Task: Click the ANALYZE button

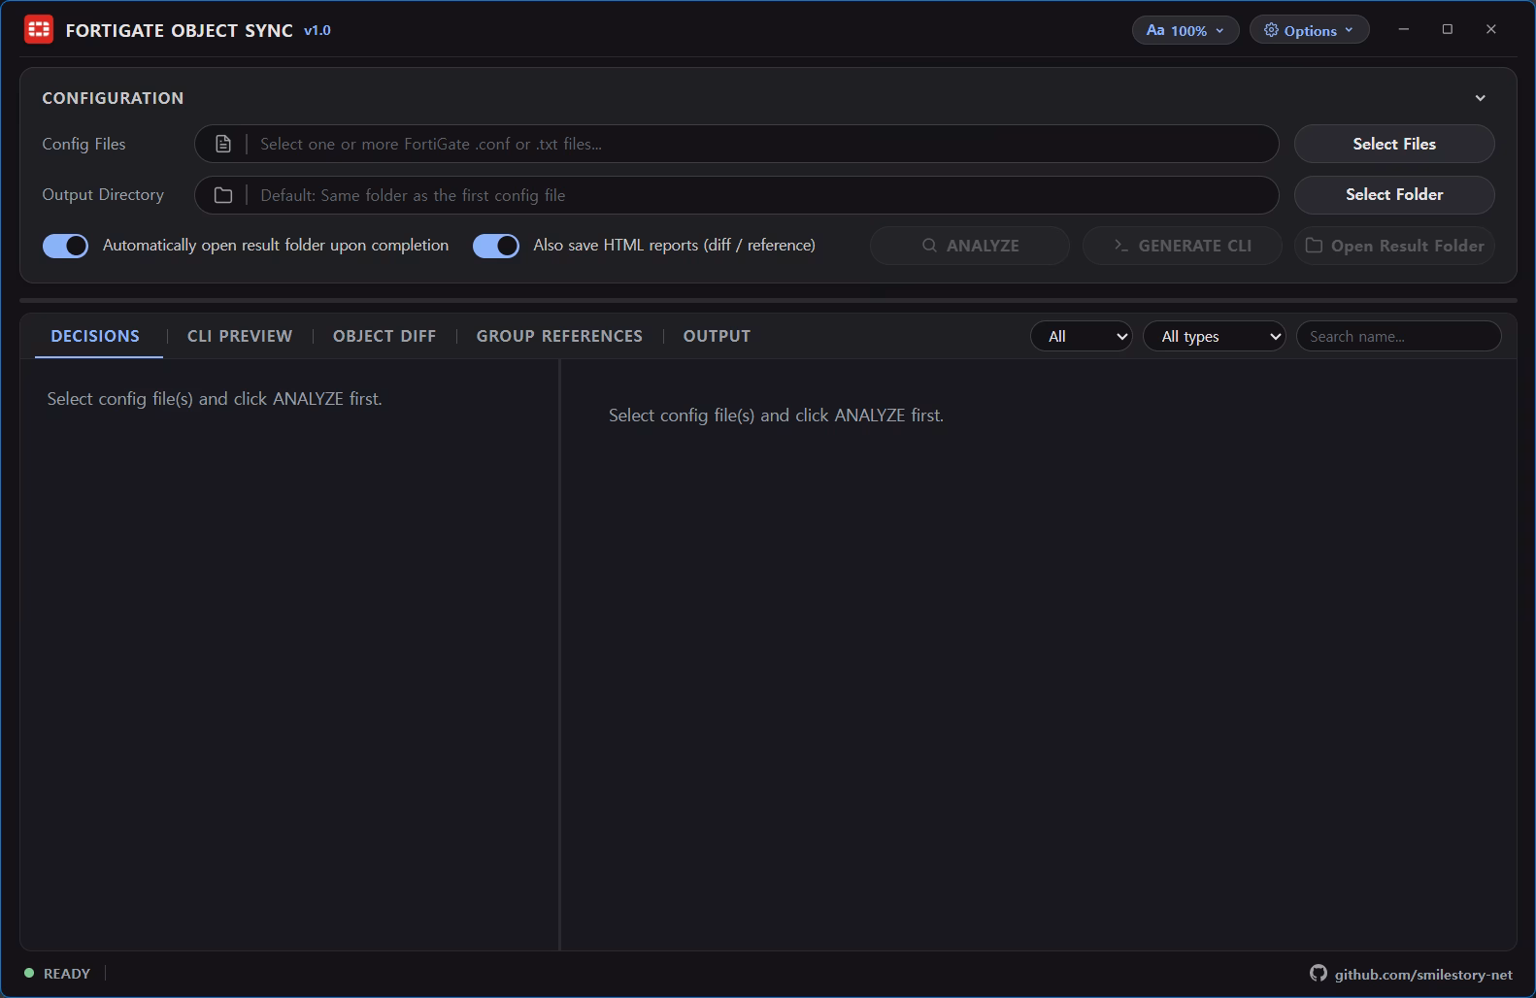Action: tap(970, 246)
